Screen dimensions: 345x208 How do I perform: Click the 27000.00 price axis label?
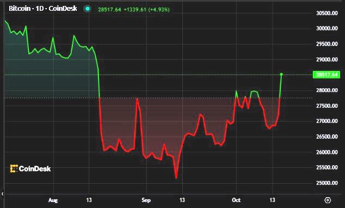pyautogui.click(x=326, y=121)
